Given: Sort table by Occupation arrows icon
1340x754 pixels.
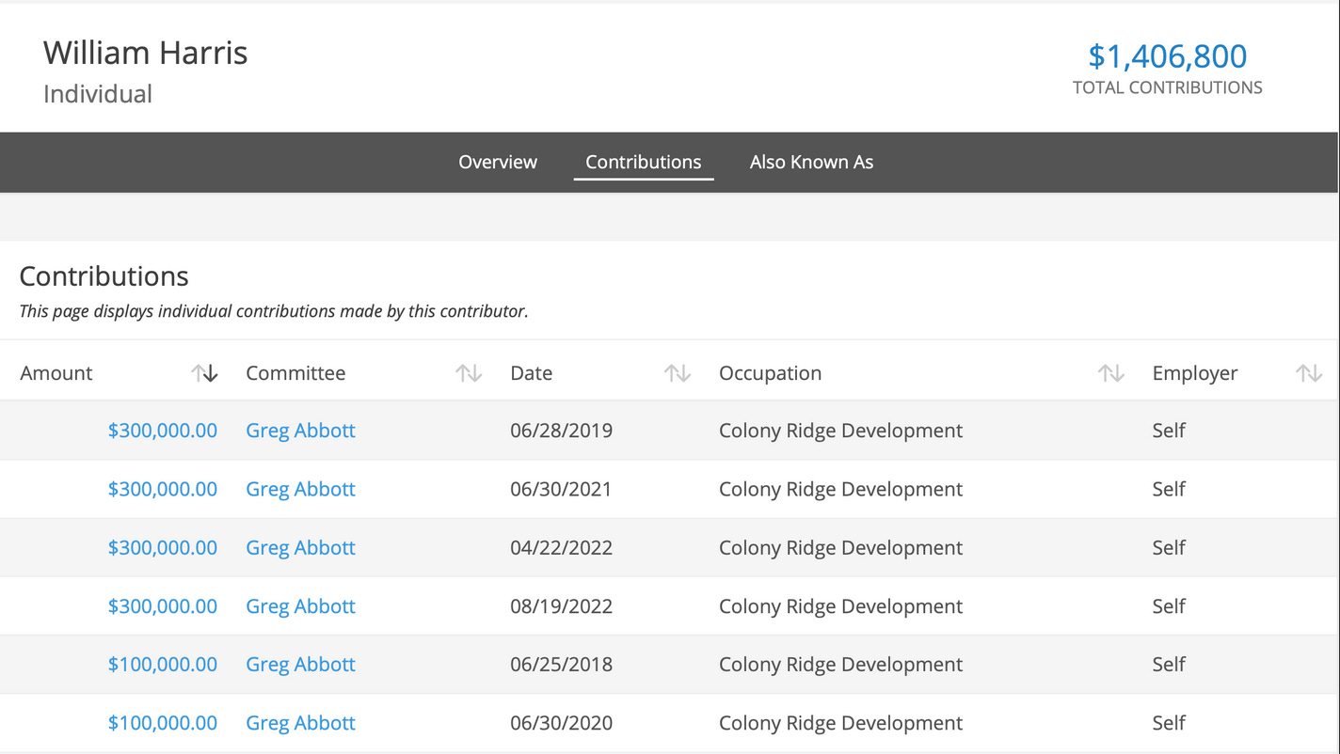Looking at the screenshot, I should point(1111,373).
